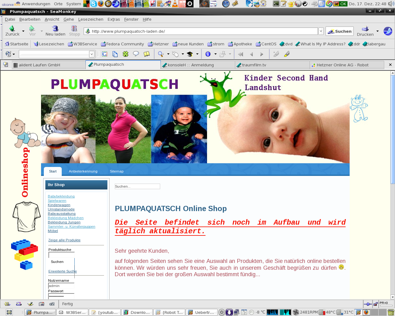Click the open book toolbar icon

coord(147,54)
